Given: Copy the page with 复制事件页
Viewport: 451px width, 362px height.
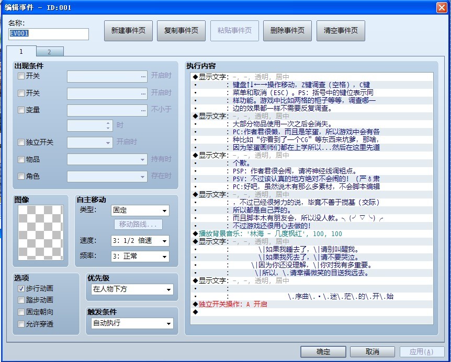Looking at the screenshot, I should pyautogui.click(x=181, y=31).
